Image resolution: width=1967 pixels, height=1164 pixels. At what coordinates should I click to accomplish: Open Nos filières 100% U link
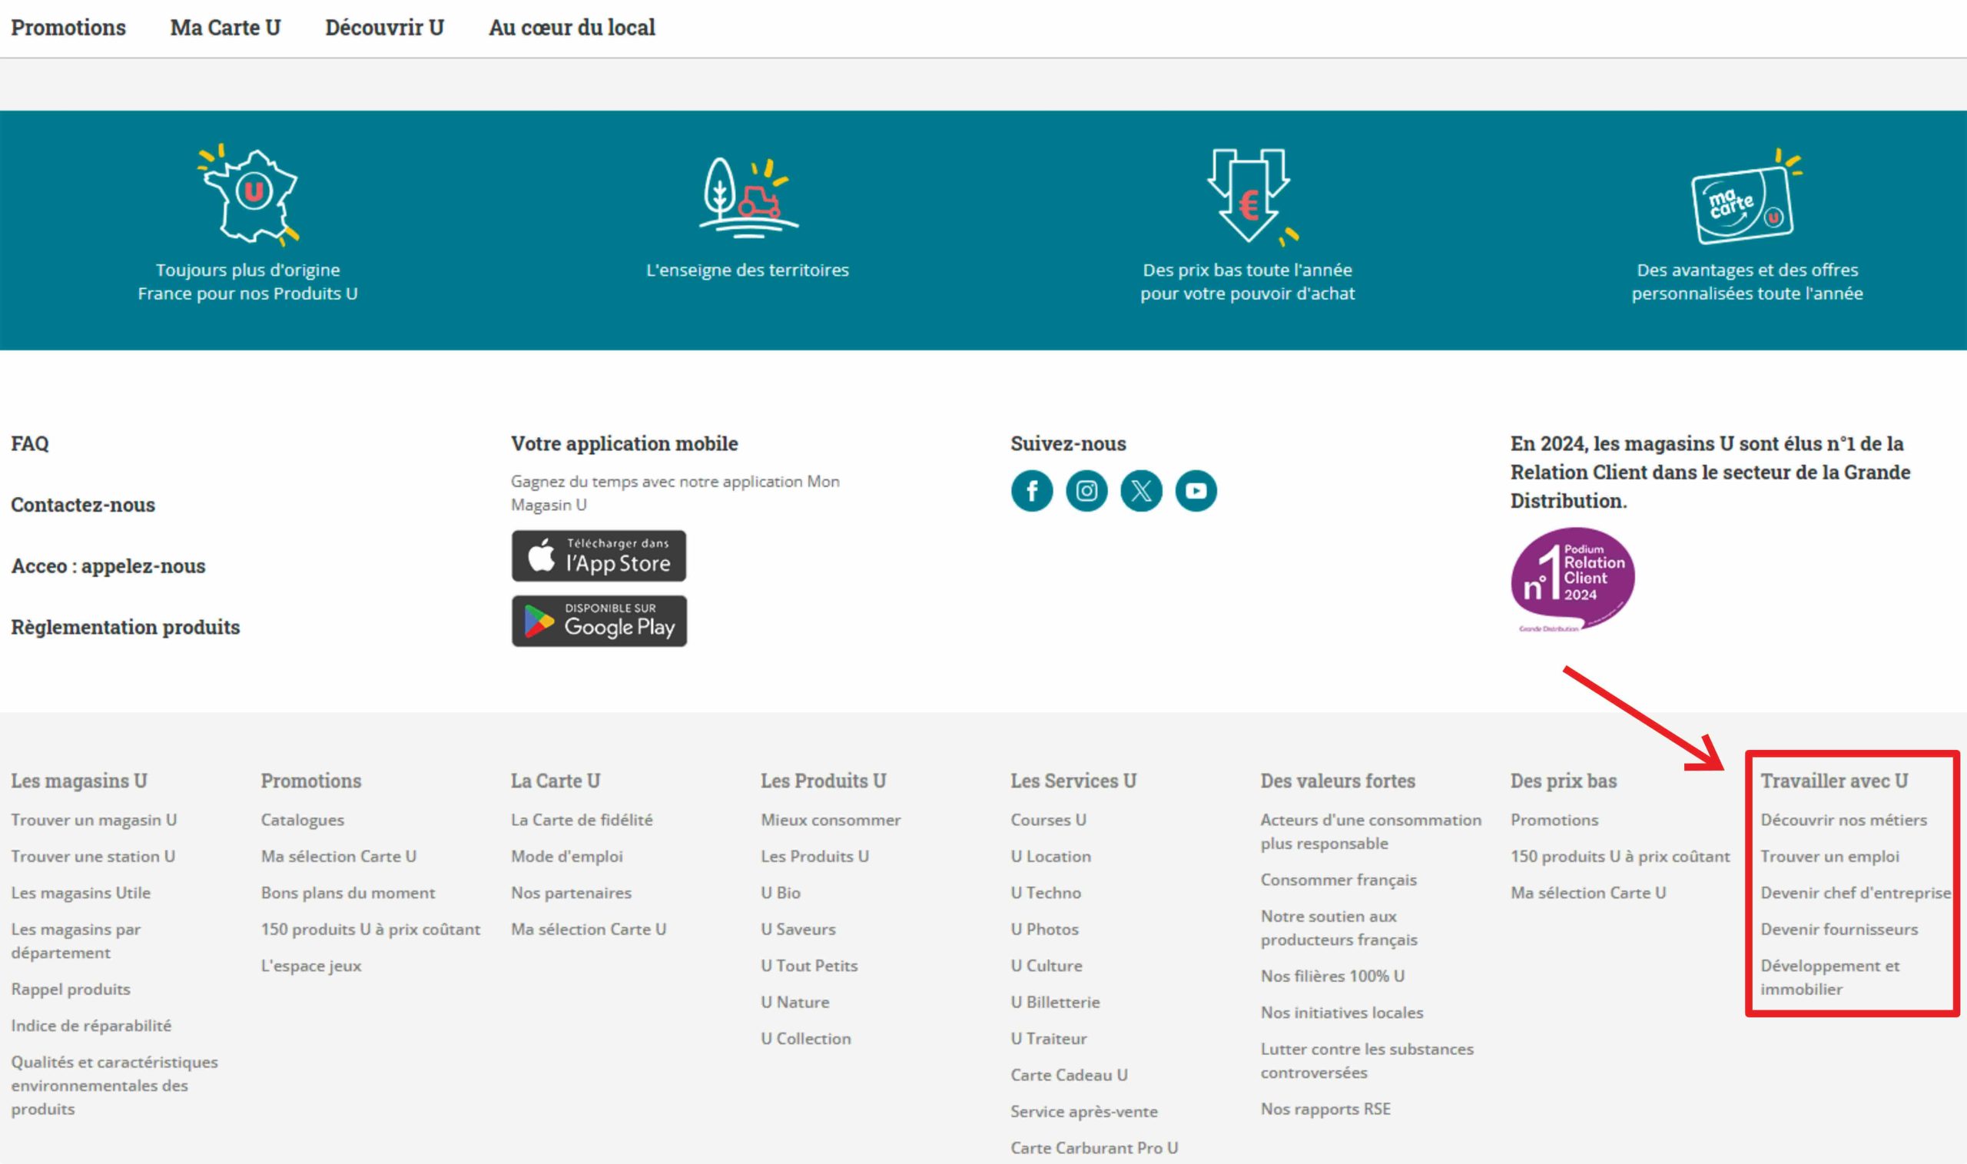(1332, 976)
